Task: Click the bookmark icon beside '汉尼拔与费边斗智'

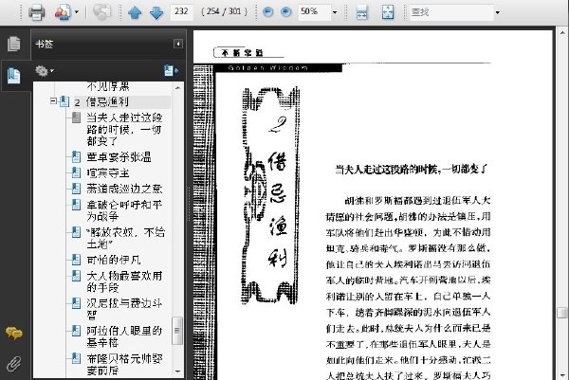Action: 76,303
